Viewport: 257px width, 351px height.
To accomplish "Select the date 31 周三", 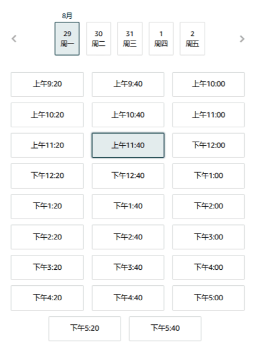I will click(130, 38).
